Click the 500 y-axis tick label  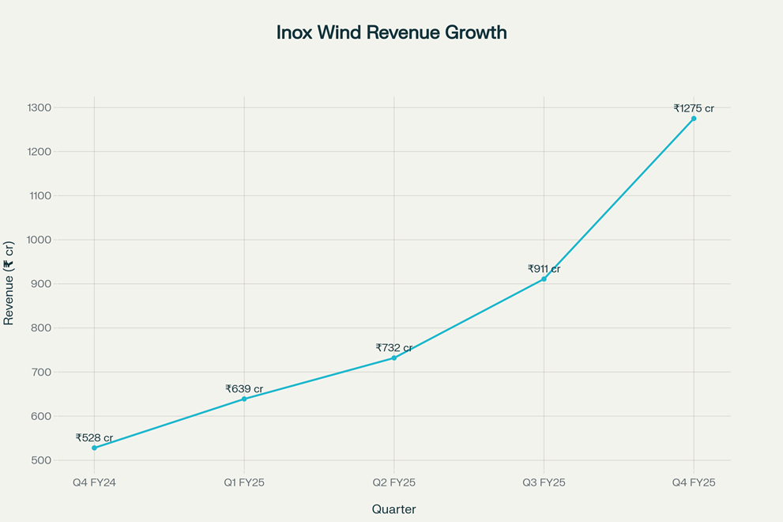coord(41,460)
